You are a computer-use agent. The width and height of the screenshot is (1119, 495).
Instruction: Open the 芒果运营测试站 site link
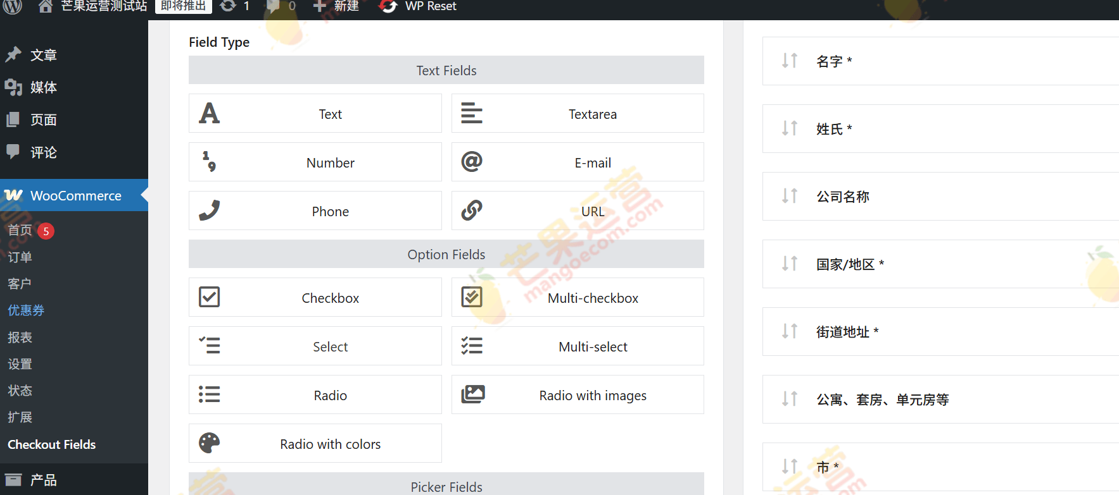pyautogui.click(x=104, y=6)
